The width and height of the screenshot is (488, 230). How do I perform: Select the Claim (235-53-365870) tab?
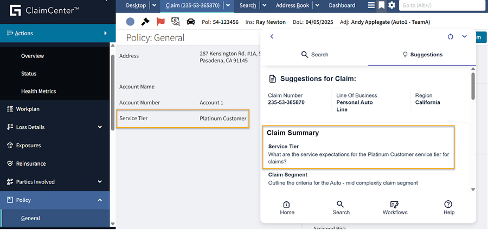pos(192,5)
